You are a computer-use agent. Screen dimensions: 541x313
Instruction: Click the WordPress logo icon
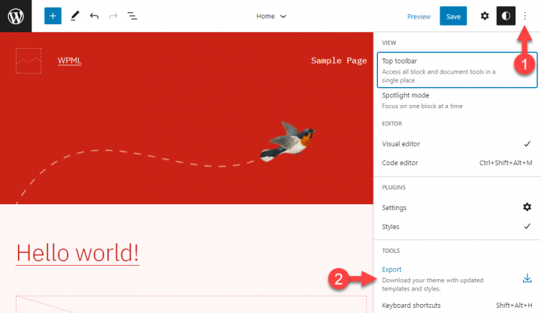[x=16, y=16]
